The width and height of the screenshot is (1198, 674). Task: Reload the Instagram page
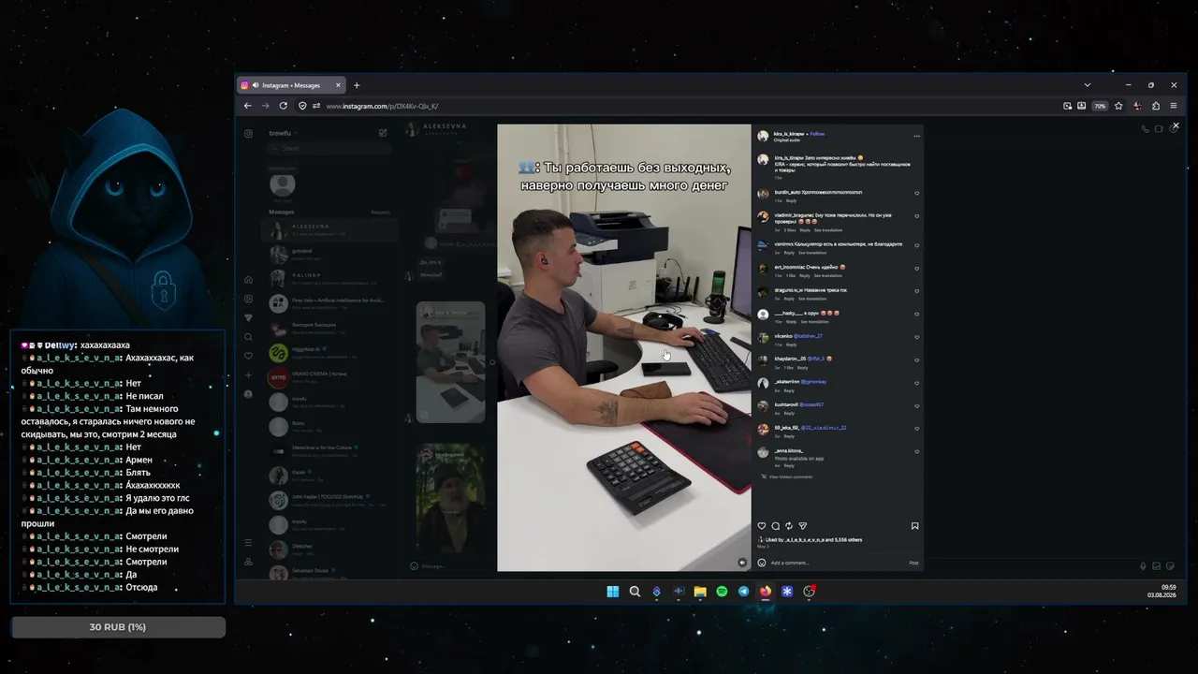[283, 106]
